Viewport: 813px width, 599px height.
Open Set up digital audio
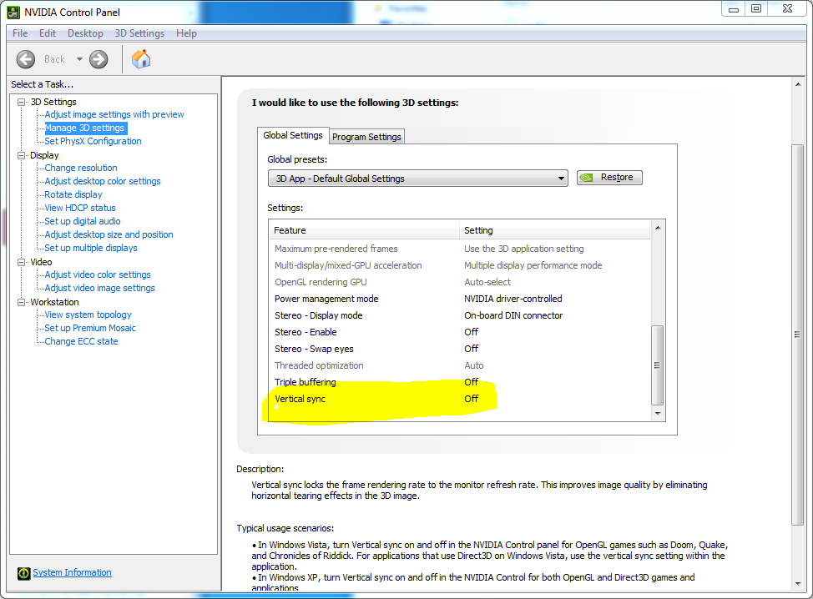[x=83, y=221]
